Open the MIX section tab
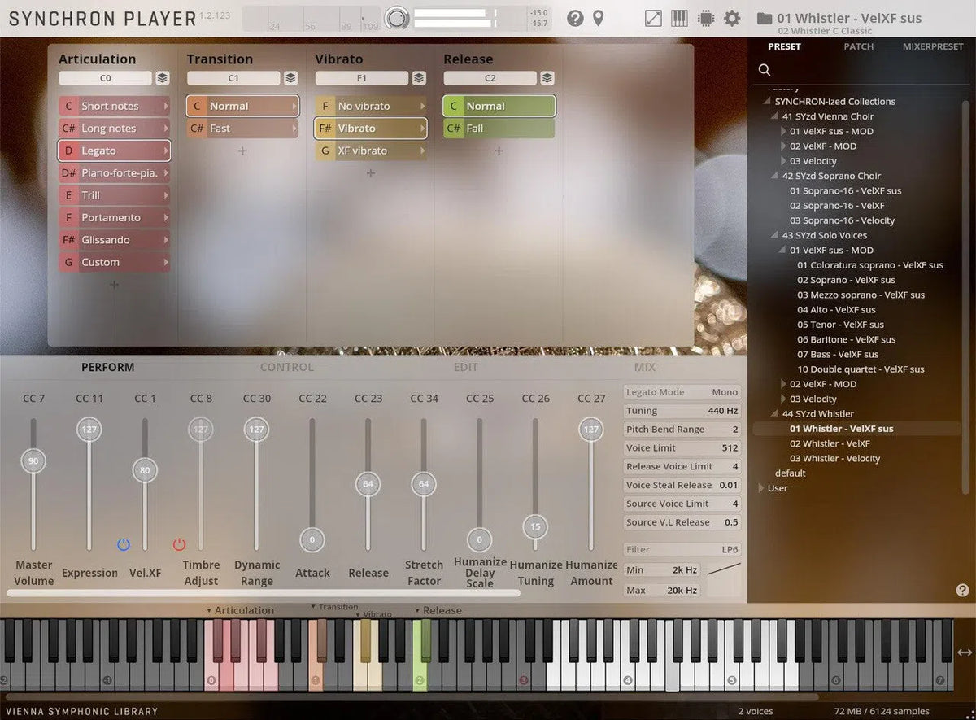This screenshot has width=976, height=720. (644, 367)
